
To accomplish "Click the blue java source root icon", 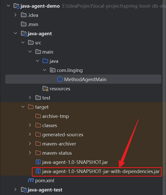I will pos(45,61).
